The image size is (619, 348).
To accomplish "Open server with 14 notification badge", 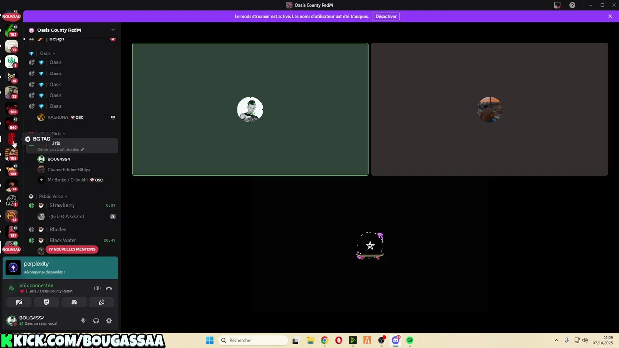I will 12,185.
